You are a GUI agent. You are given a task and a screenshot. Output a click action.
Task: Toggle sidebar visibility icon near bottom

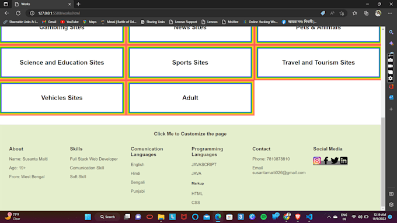point(391,194)
